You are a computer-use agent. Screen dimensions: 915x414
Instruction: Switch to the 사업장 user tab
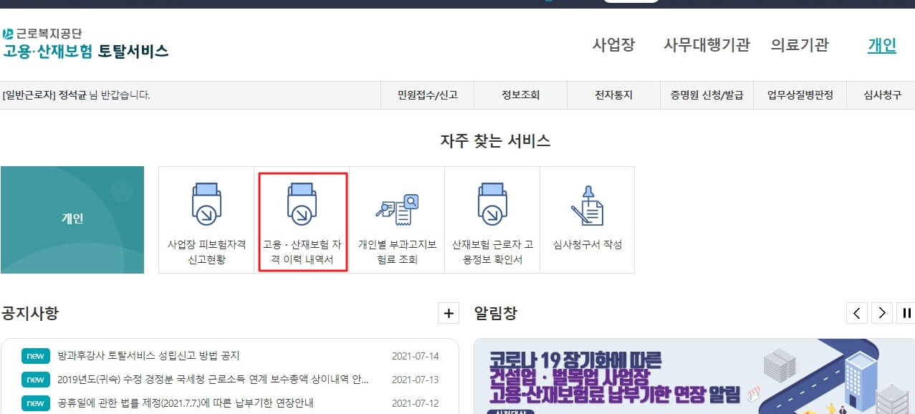coord(614,44)
